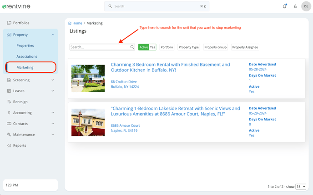Click the 05-28-2024 advertised date

pyautogui.click(x=257, y=70)
